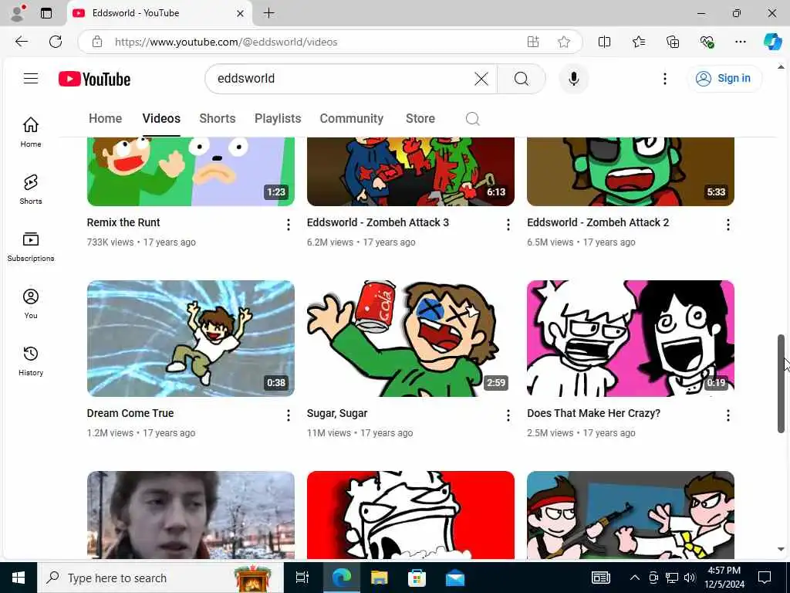Open the You section in sidebar

click(x=31, y=303)
